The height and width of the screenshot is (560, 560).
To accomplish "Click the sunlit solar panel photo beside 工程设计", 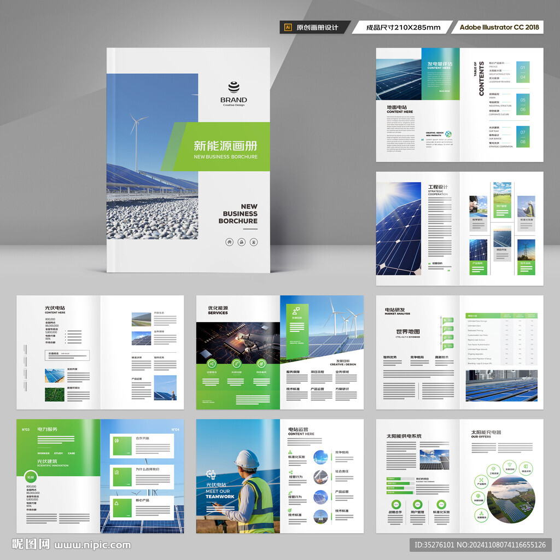I will coord(399,229).
